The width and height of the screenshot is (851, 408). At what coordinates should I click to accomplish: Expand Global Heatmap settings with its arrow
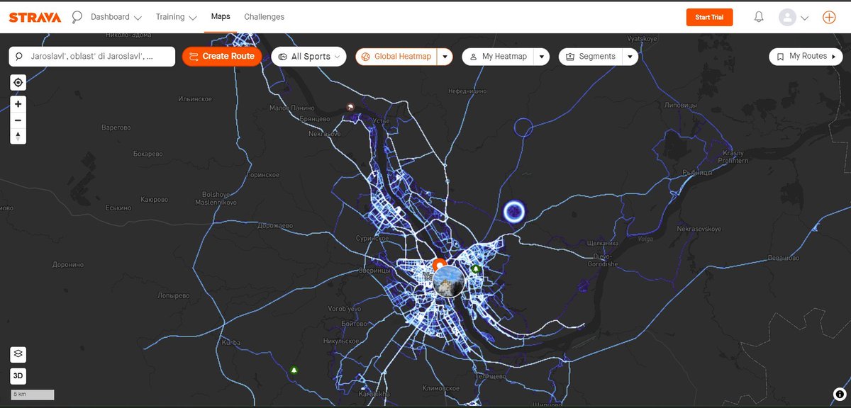click(x=443, y=56)
